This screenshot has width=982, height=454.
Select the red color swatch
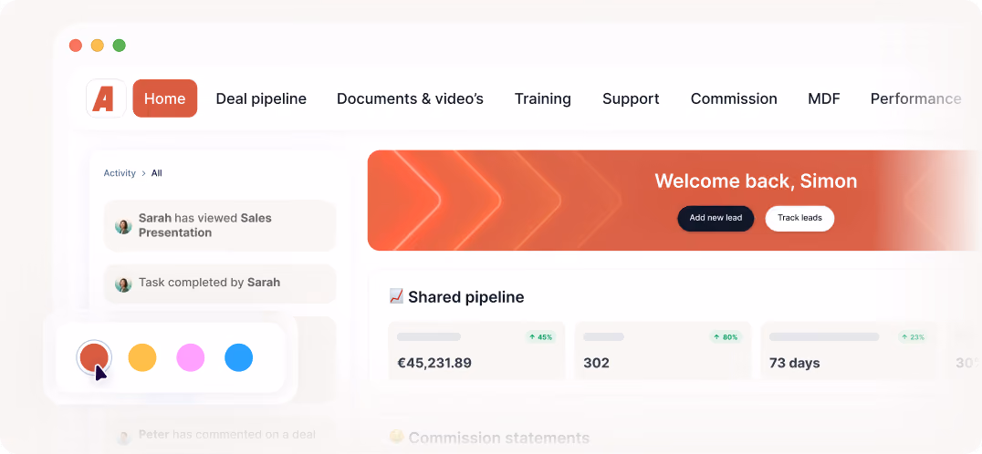94,357
